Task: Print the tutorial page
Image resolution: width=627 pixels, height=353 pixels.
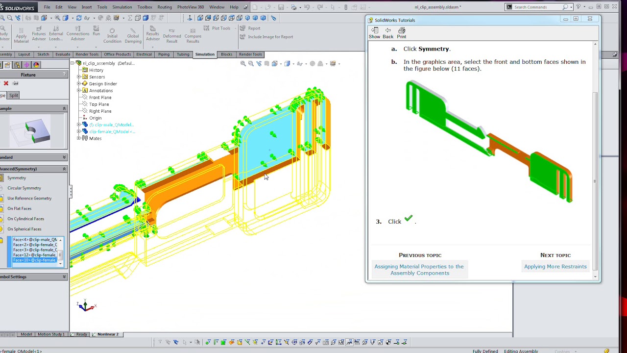Action: pyautogui.click(x=402, y=33)
